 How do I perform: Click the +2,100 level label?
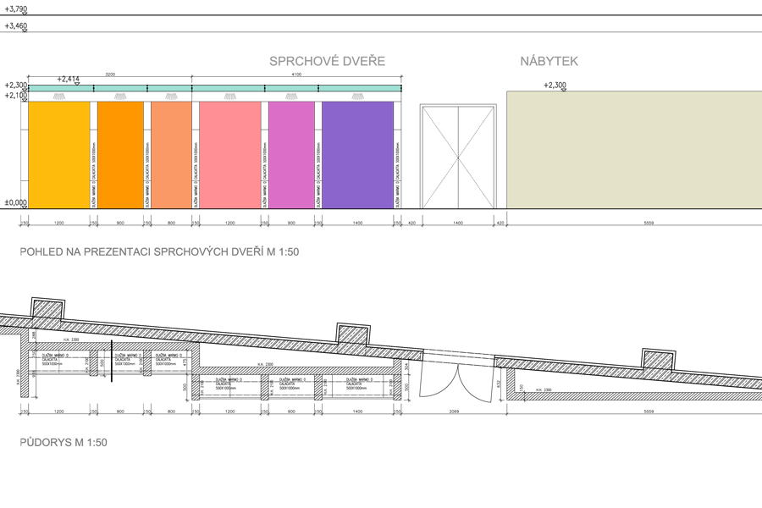(x=15, y=96)
